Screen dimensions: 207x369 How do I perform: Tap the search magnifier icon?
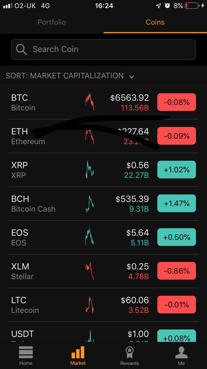pyautogui.click(x=21, y=50)
